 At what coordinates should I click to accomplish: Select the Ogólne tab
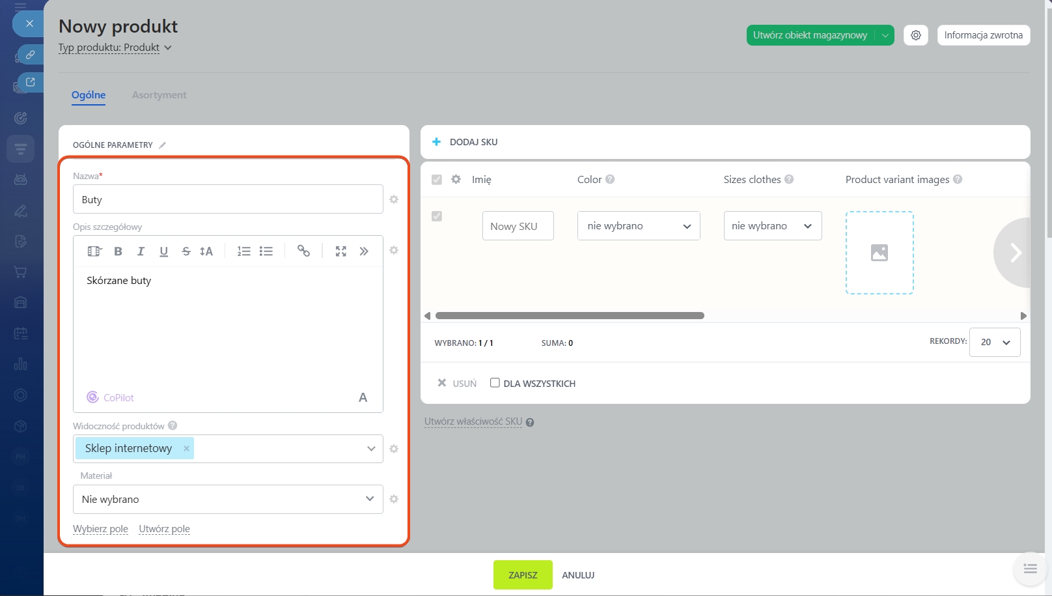pos(89,95)
